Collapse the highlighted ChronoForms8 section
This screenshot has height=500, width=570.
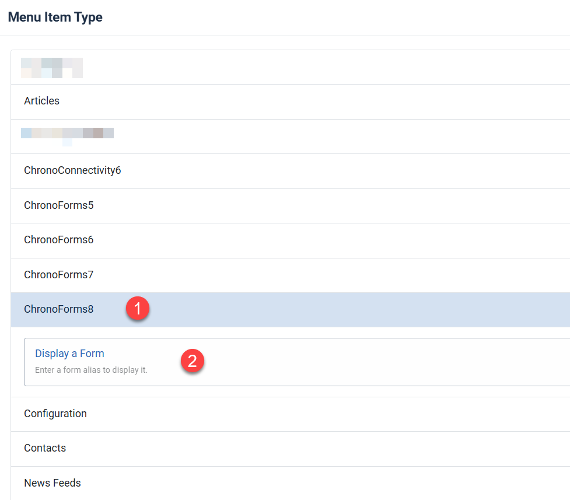coord(58,309)
